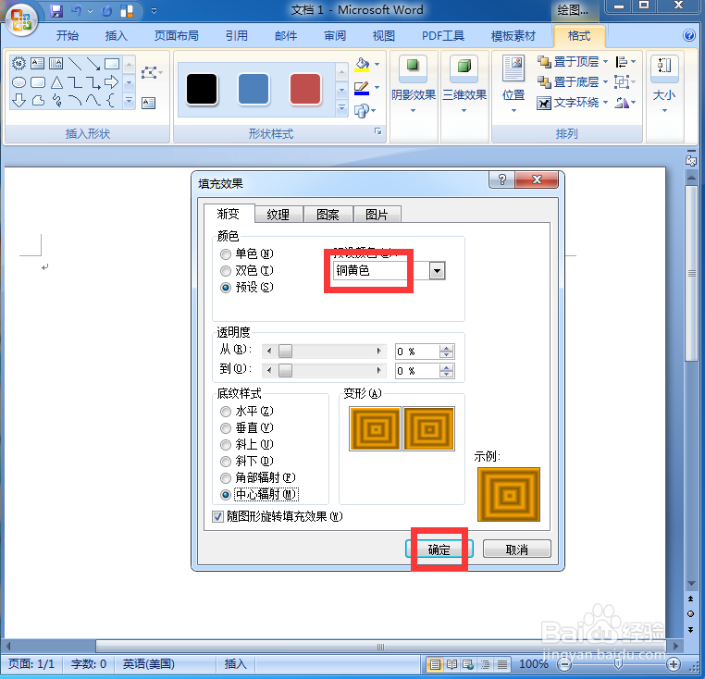Screen dimensions: 705x679
Task: Select the rectangle shape
Action: (x=112, y=64)
